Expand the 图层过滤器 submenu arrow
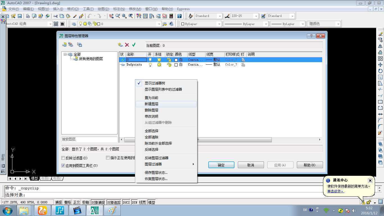Viewport: 384px width, 216px height. [x=193, y=164]
